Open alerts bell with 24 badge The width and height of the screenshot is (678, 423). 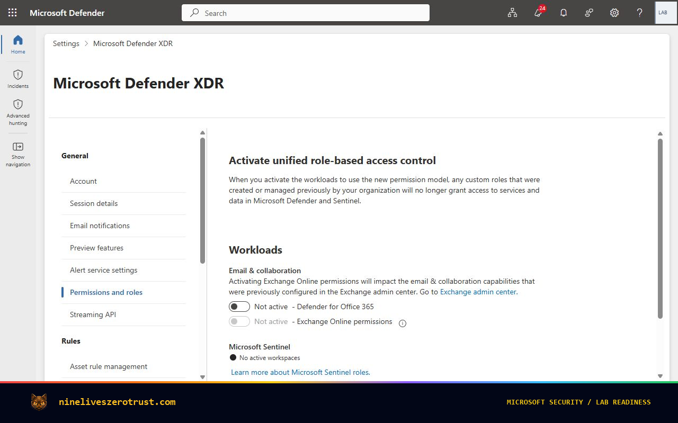pos(539,12)
